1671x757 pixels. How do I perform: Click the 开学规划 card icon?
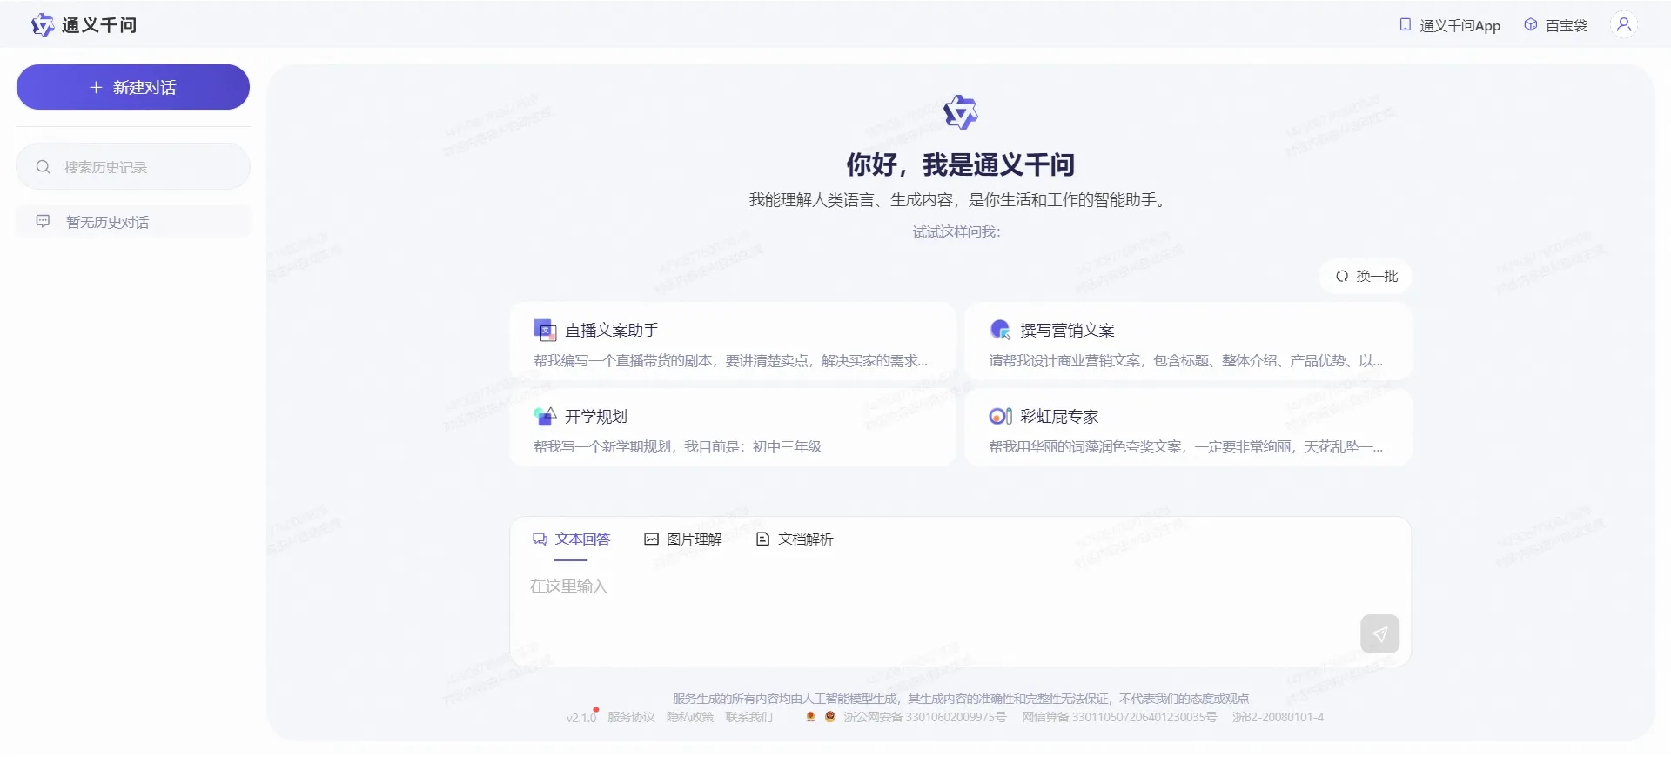point(545,416)
